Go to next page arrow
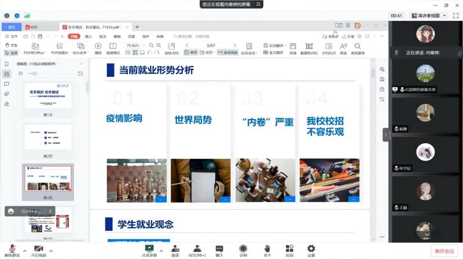 [x=235, y=46]
